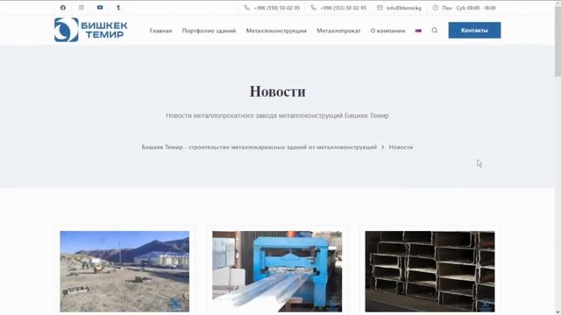Image resolution: width=561 pixels, height=315 pixels.
Task: Open the Металлопрокат menu item
Action: pos(338,31)
